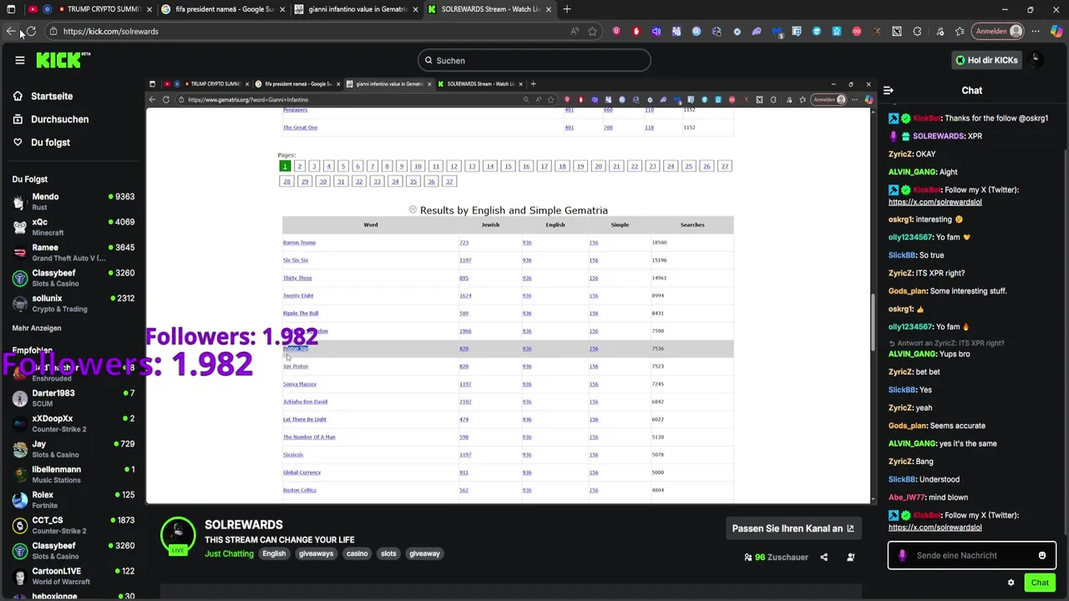The image size is (1069, 601).
Task: Open the Copilot sidebar icon
Action: (1056, 31)
